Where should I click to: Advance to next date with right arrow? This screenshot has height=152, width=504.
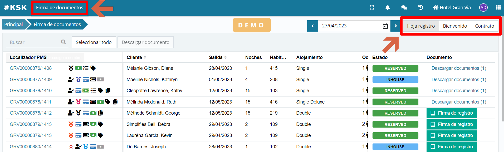395,26
